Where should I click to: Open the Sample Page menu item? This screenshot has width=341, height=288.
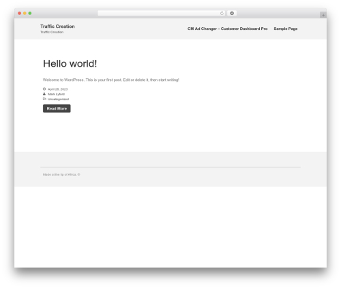[x=286, y=29]
